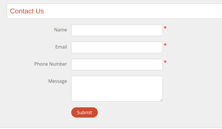Click the large multi-line Message box
The image size is (222, 129).
[x=117, y=88]
